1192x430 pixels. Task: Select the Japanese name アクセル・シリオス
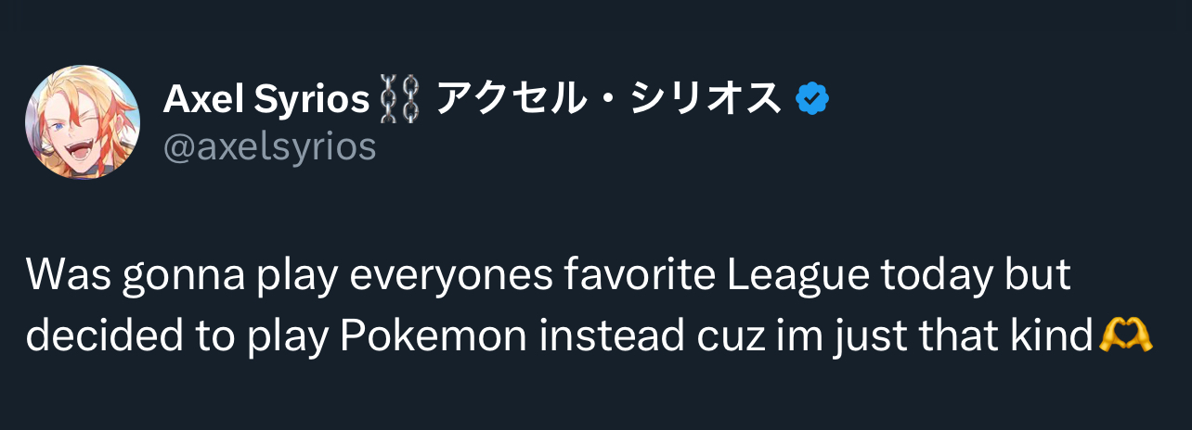pyautogui.click(x=608, y=99)
